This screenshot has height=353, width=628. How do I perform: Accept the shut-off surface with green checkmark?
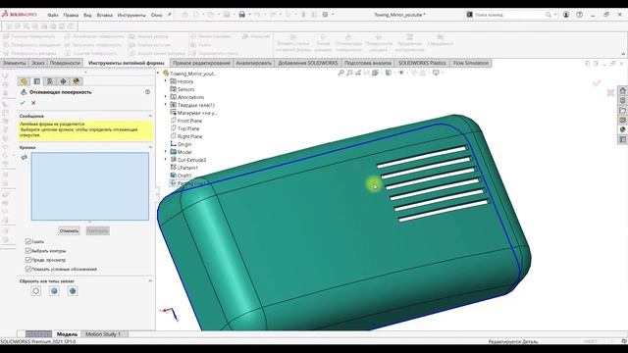(23, 103)
